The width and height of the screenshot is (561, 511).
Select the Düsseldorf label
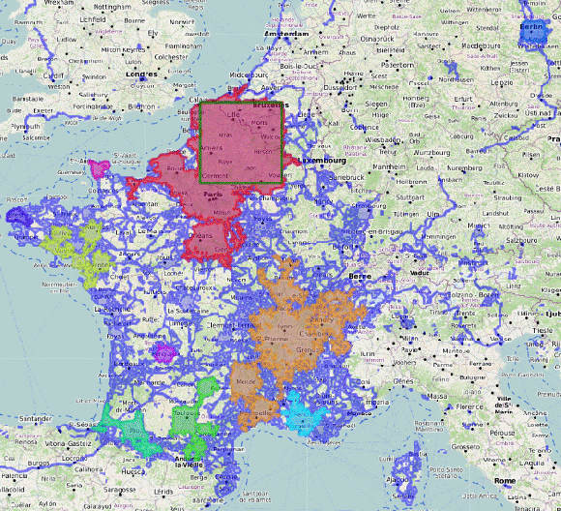340,88
